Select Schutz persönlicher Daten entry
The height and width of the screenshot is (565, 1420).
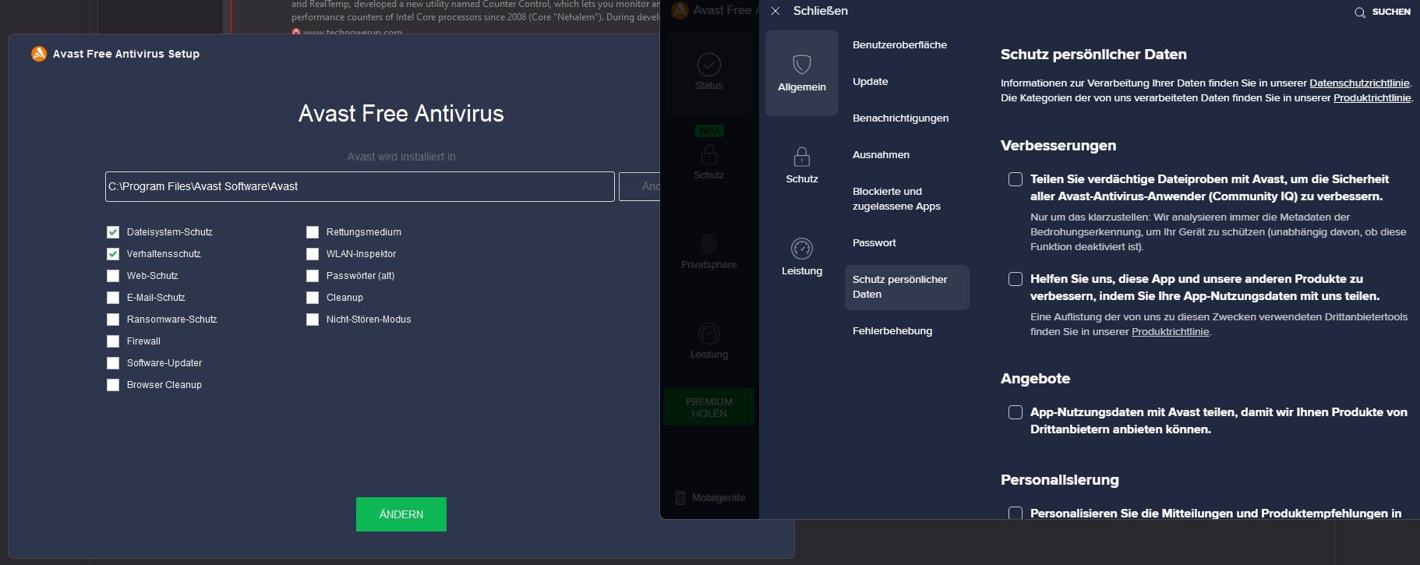(907, 287)
